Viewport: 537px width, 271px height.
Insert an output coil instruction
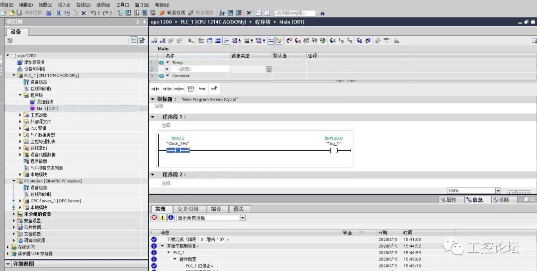click(x=179, y=89)
